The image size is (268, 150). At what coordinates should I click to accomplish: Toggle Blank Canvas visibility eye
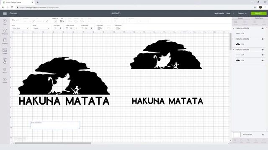tap(263, 135)
